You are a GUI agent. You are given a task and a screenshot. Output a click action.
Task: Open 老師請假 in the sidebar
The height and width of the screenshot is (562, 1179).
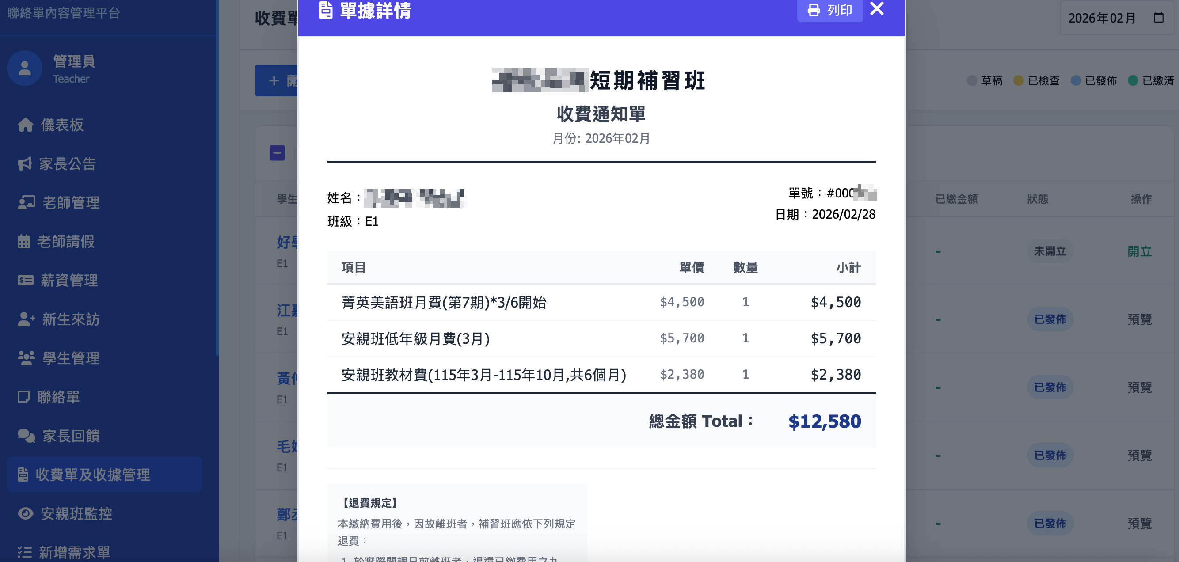104,241
